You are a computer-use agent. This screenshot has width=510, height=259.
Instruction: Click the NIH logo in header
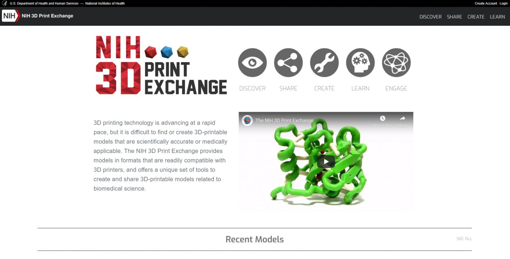pos(11,16)
